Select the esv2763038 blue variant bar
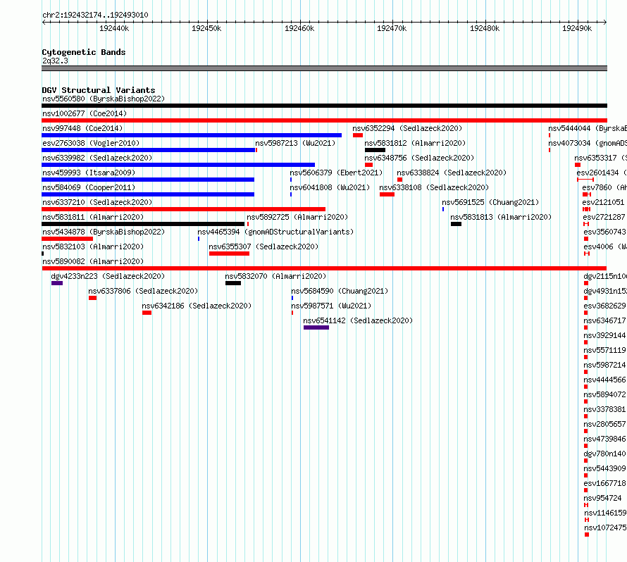This screenshot has height=562, width=627. click(x=149, y=150)
